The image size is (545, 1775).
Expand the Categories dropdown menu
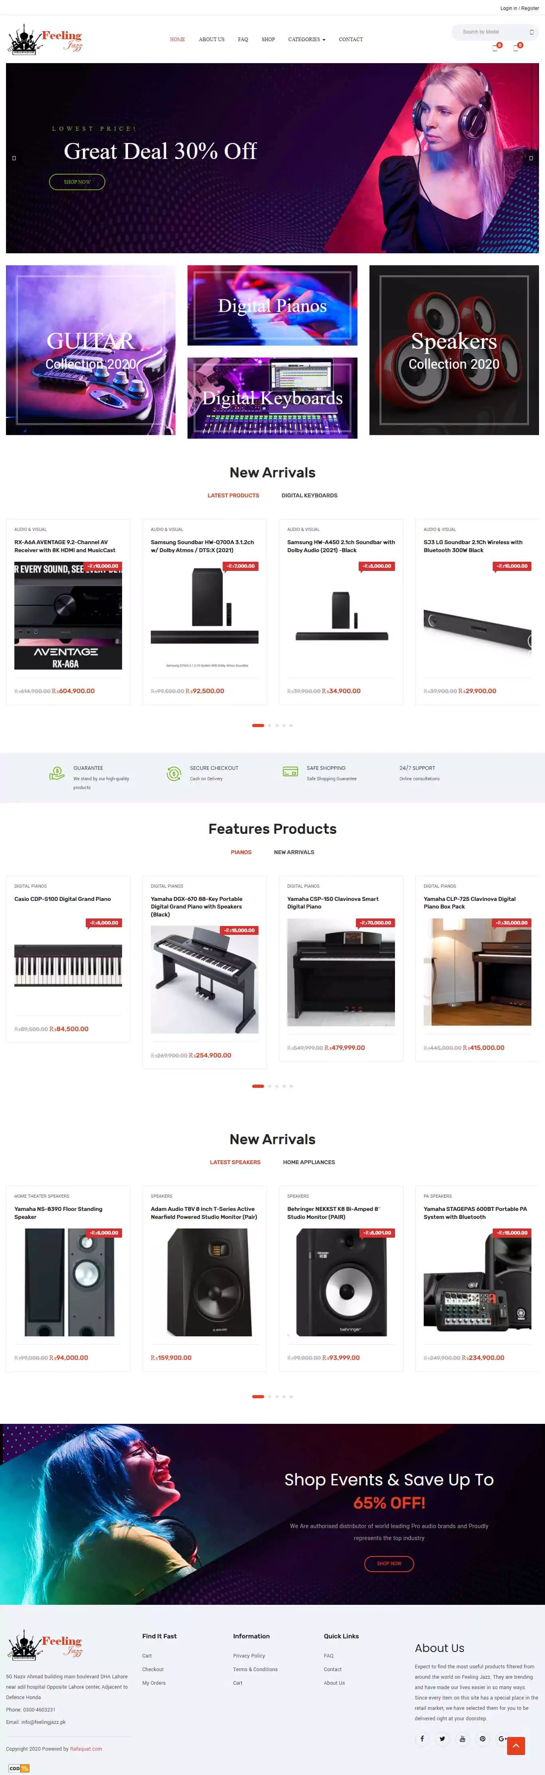pos(307,39)
